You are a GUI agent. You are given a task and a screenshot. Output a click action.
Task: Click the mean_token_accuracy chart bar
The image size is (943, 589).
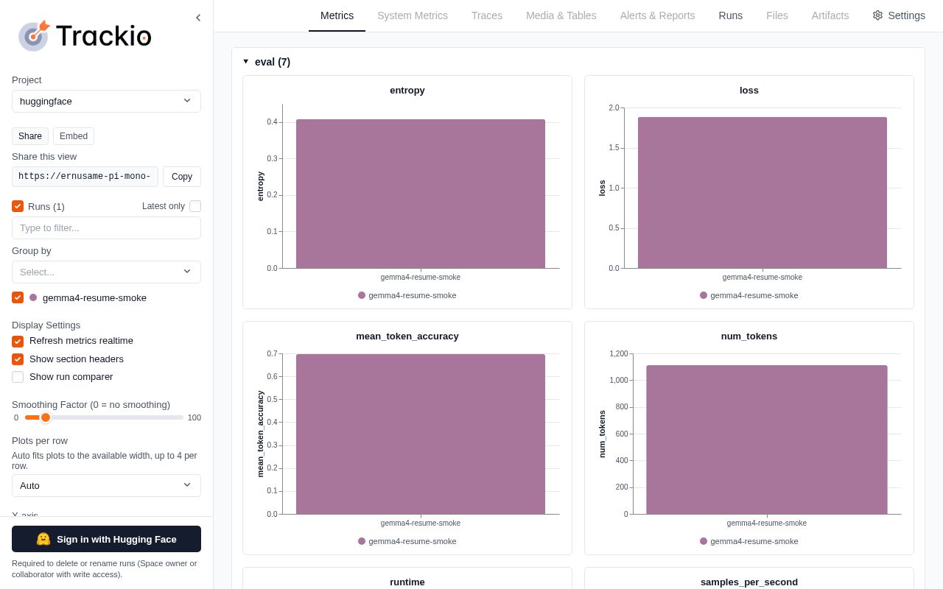click(x=421, y=434)
